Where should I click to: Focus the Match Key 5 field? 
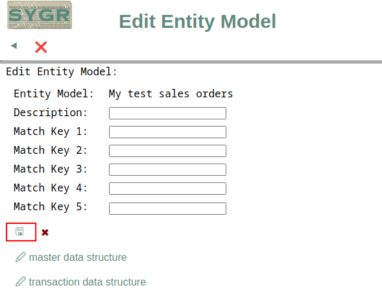[167, 208]
